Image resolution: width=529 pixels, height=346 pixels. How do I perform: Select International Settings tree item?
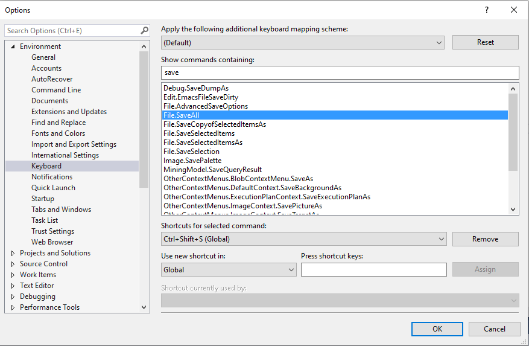point(65,155)
